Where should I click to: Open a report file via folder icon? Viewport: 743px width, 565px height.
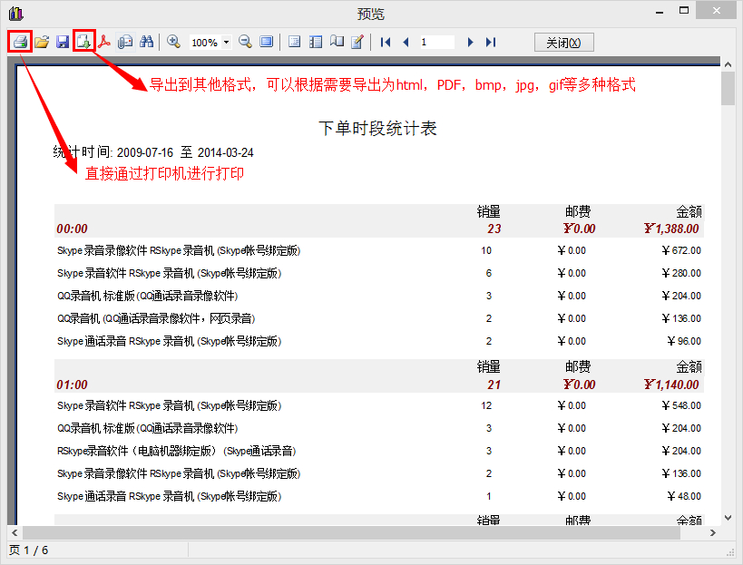42,42
